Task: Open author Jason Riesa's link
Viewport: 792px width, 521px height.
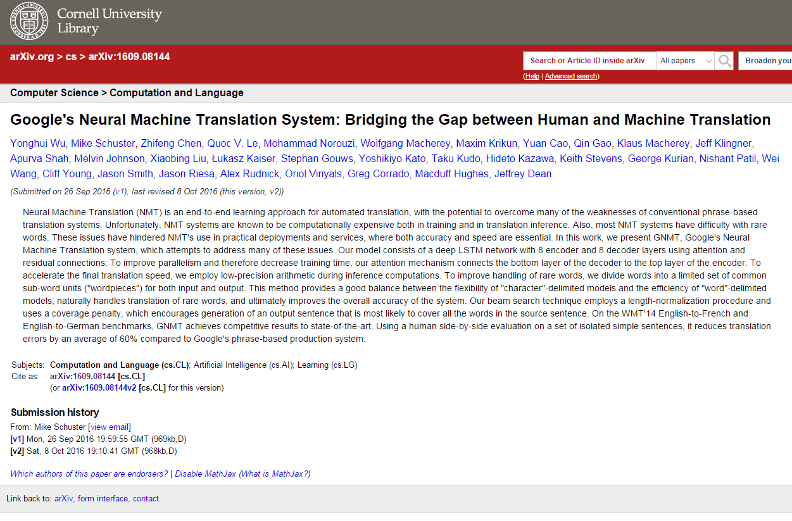Action: [x=186, y=173]
